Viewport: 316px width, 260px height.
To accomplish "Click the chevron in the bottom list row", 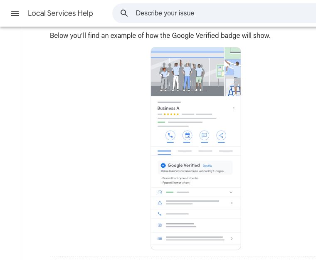I will [232, 238].
